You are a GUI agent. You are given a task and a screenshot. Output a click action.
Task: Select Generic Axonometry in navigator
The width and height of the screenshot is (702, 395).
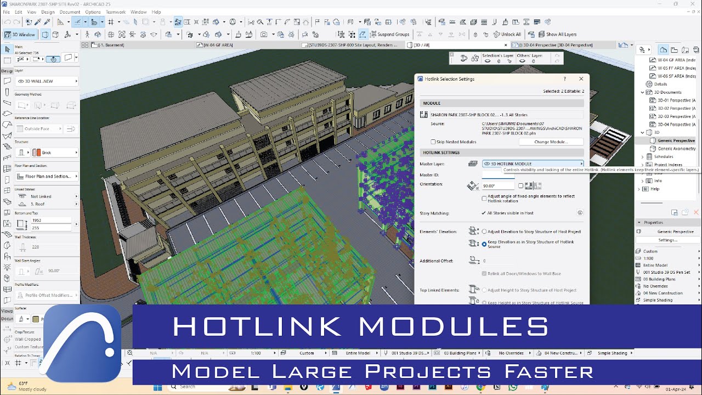point(676,149)
